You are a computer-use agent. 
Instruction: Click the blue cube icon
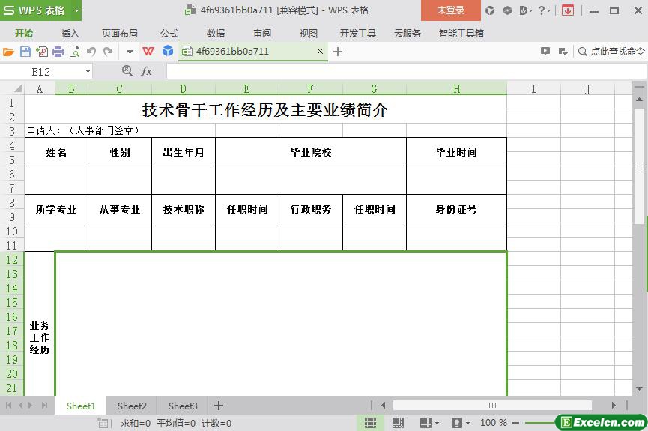tap(167, 51)
